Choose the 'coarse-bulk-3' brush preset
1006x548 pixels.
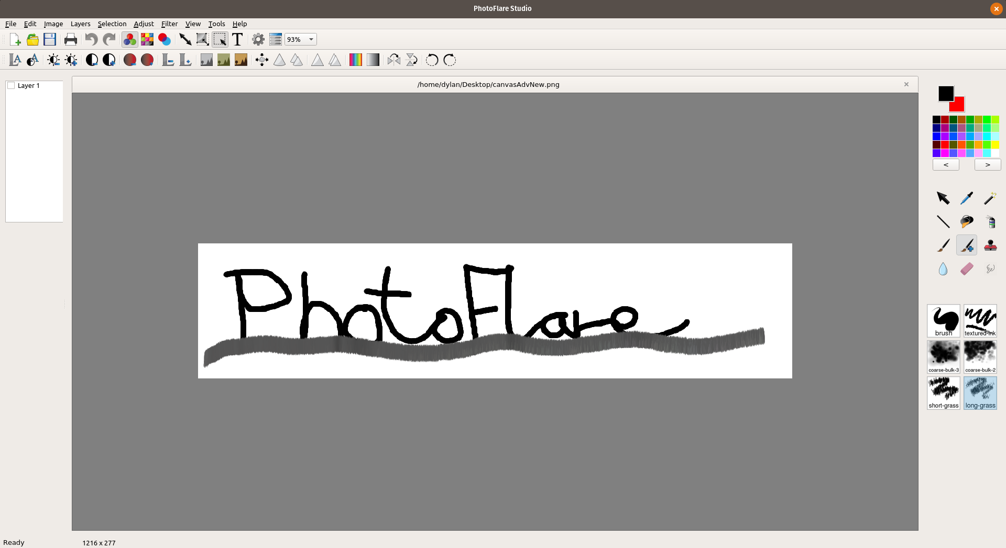[944, 357]
